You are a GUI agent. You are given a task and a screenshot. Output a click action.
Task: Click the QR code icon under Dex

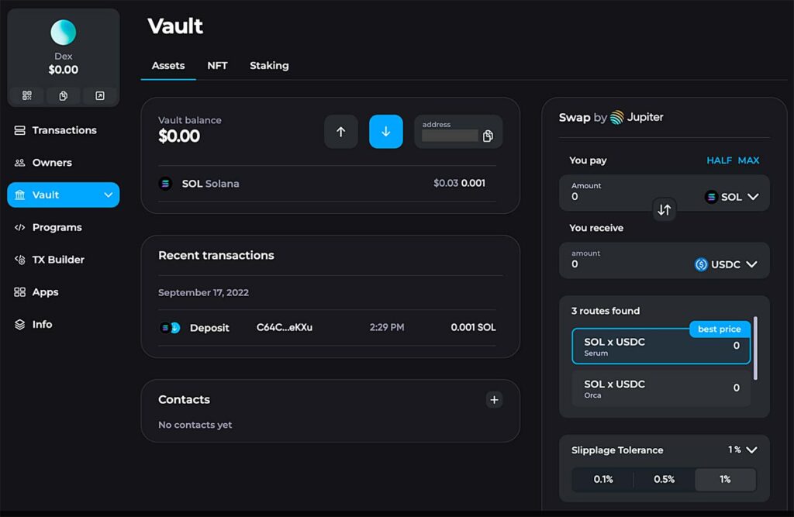coord(27,95)
